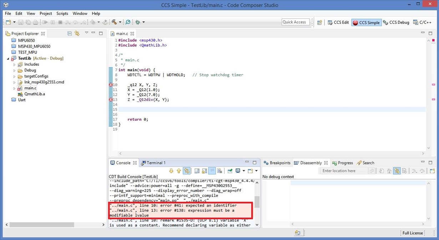Click the Debug bug icon

(x=138, y=22)
